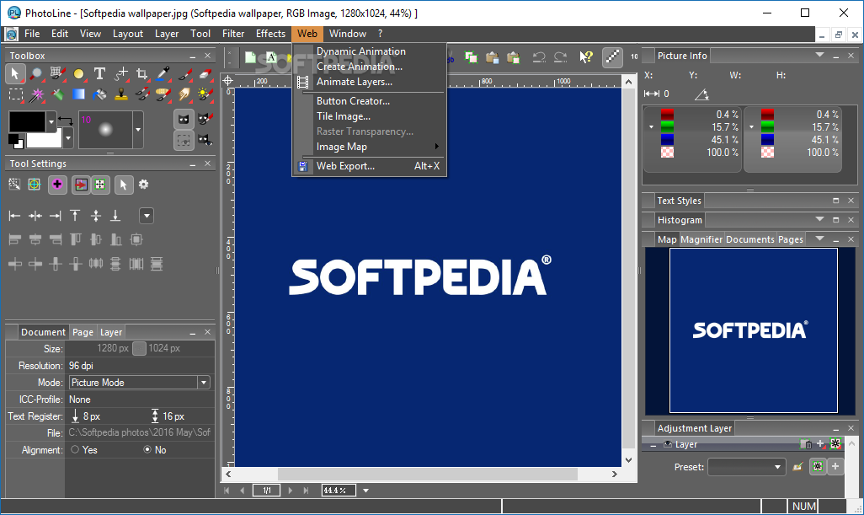864x515 pixels.
Task: Open the Image Map submenu
Action: (x=370, y=147)
